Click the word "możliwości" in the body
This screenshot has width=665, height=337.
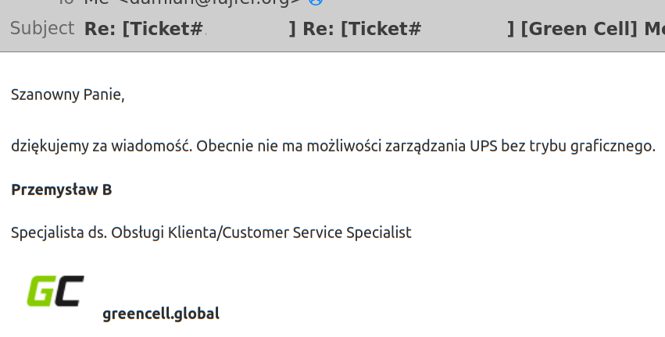[340, 146]
